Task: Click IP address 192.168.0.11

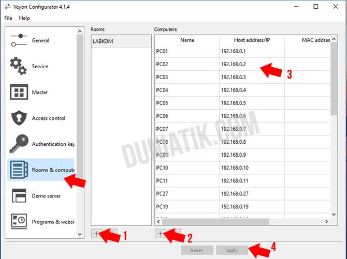Action: click(235, 180)
